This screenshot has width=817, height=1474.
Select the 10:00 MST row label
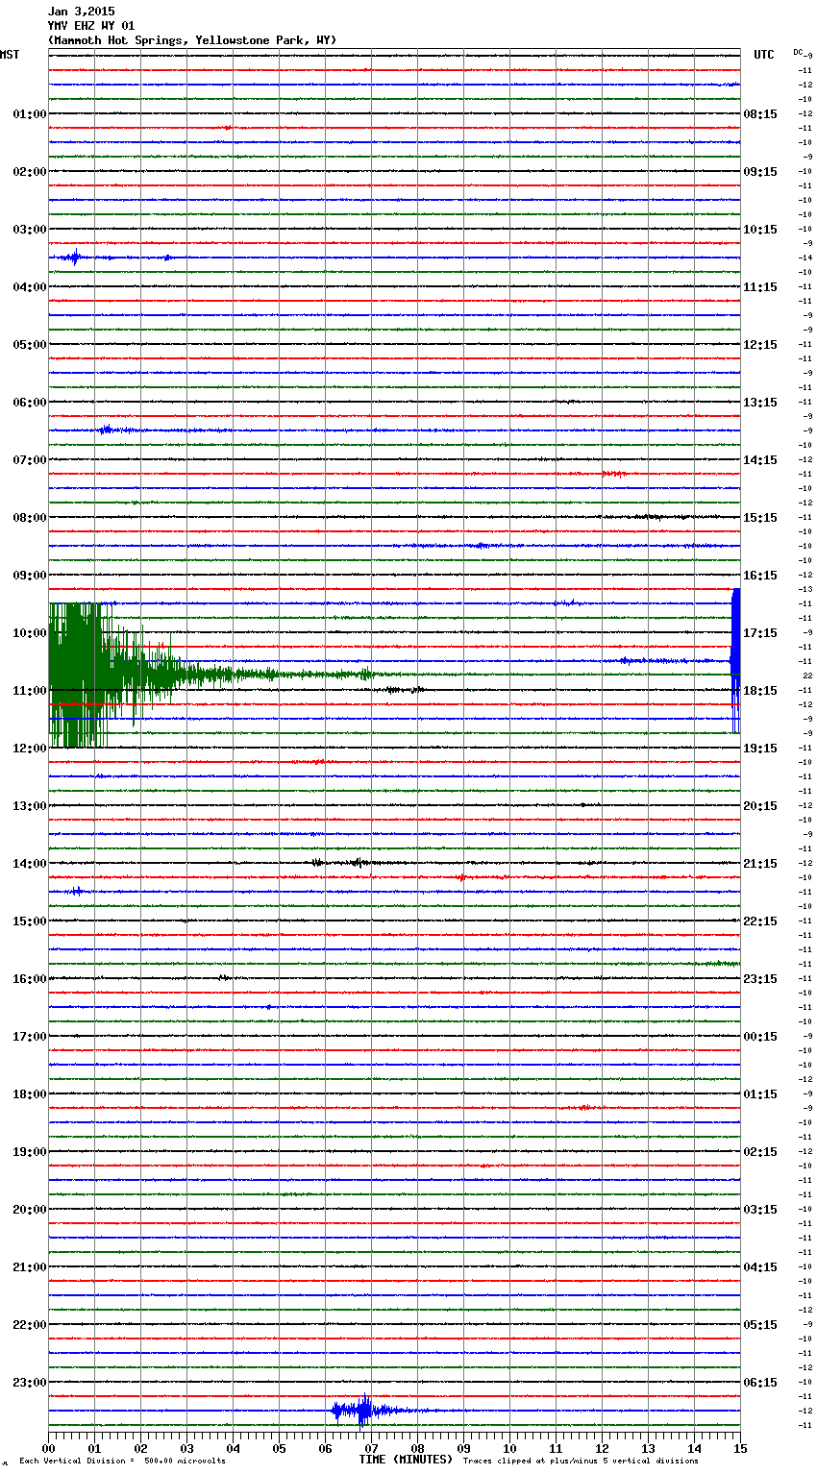pyautogui.click(x=30, y=633)
